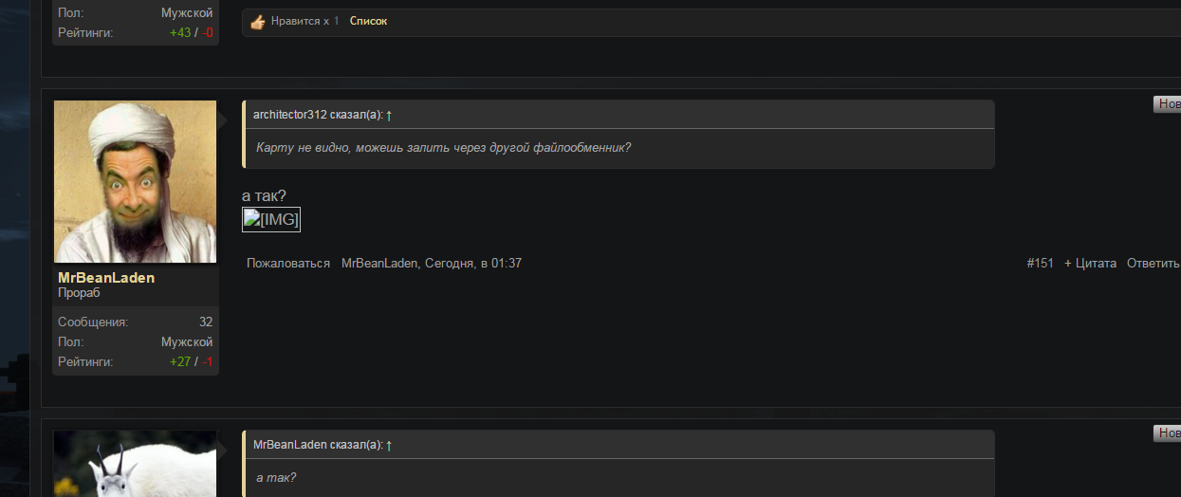The image size is (1181, 497).
Task: Click the arrow after "architector312 сказал(а):"
Action: tap(389, 115)
